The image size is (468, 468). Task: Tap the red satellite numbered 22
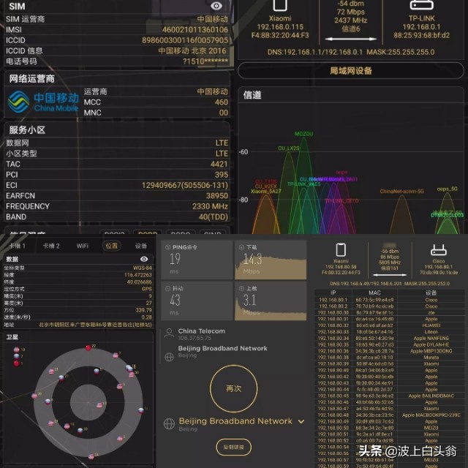(x=88, y=348)
